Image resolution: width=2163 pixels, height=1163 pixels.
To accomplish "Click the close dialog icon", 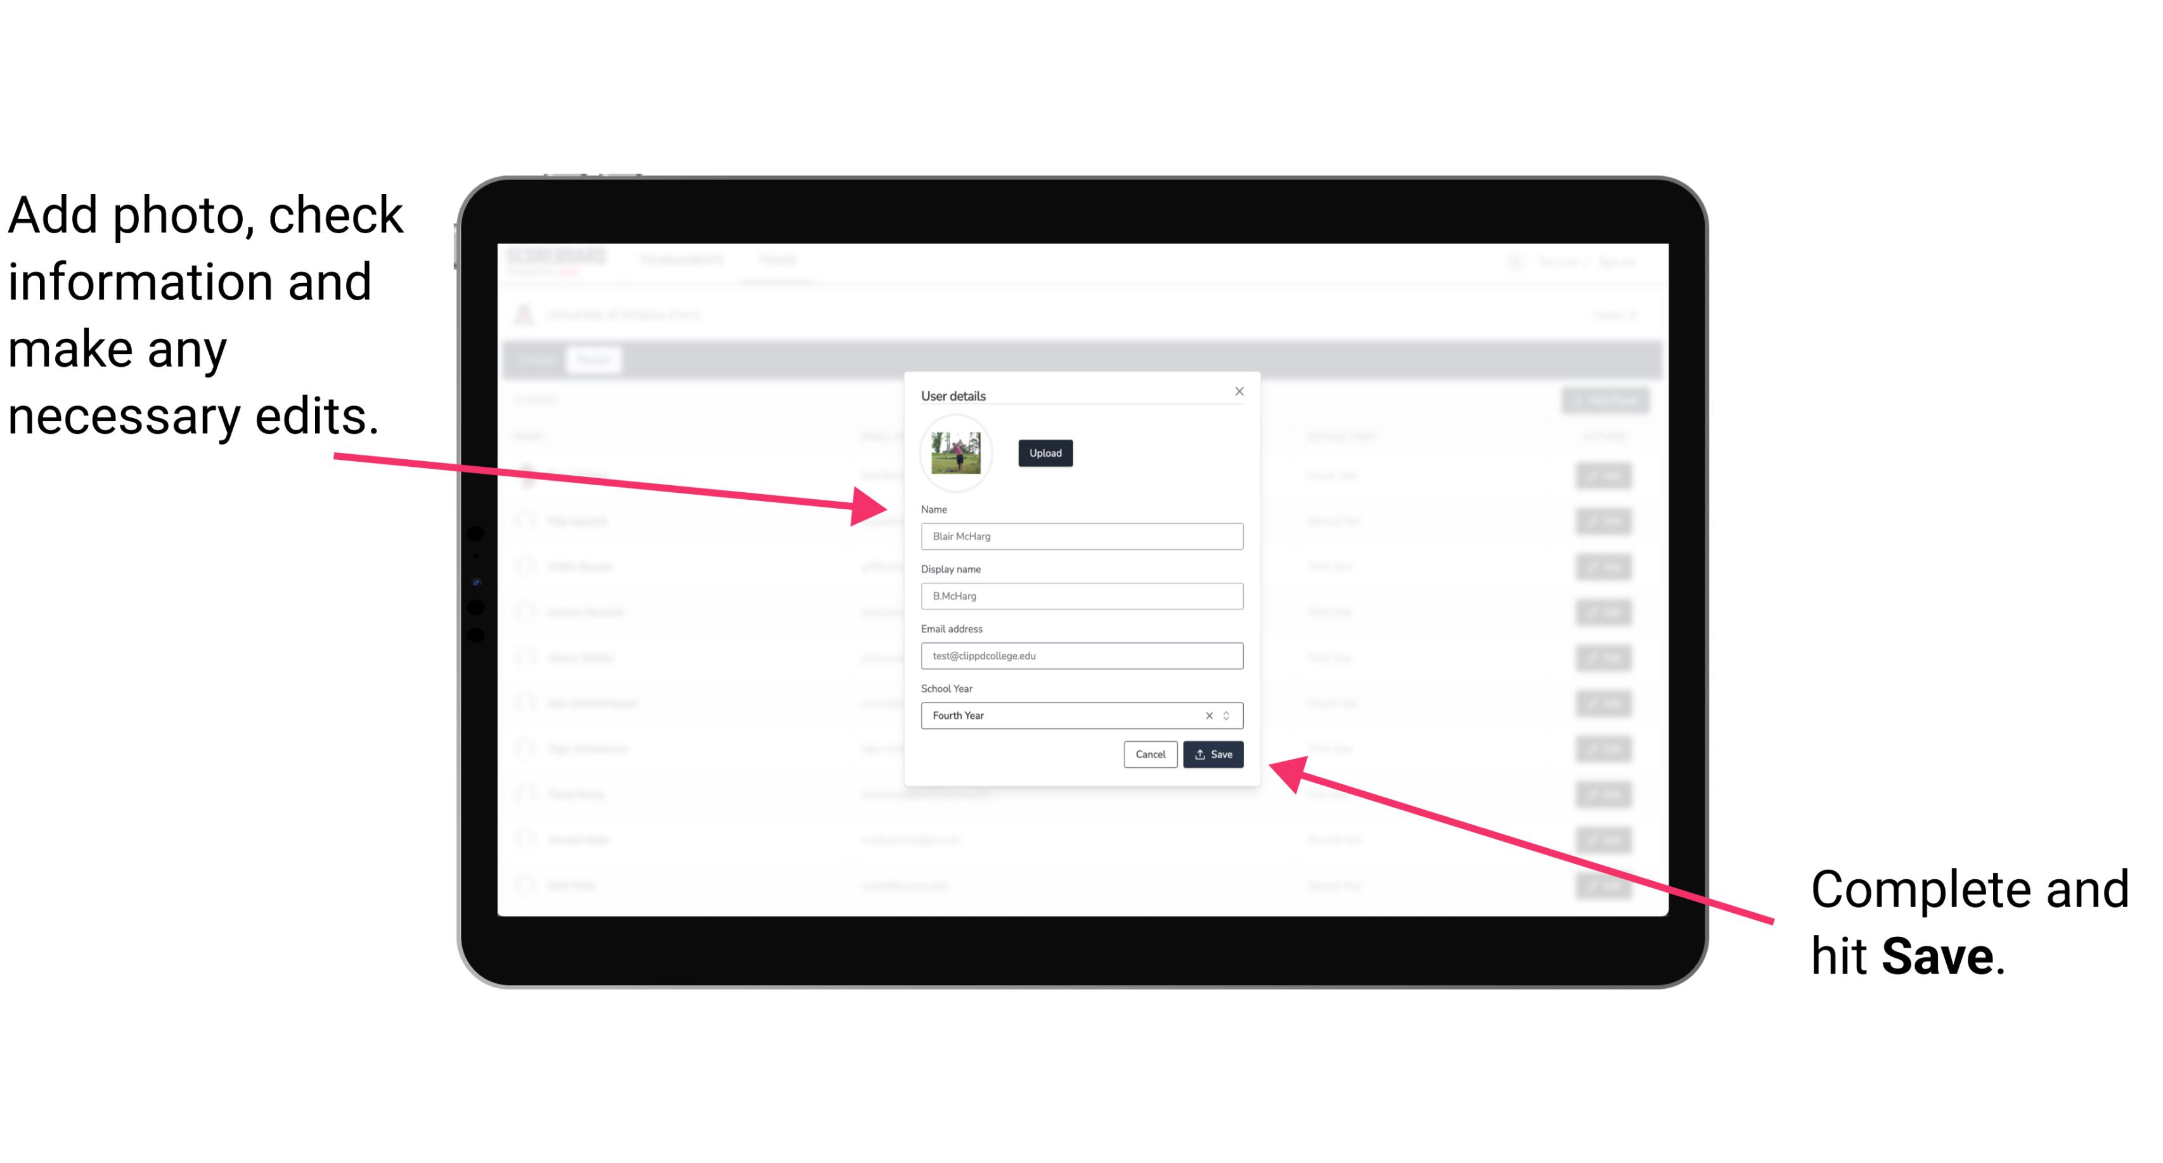I will (1240, 391).
